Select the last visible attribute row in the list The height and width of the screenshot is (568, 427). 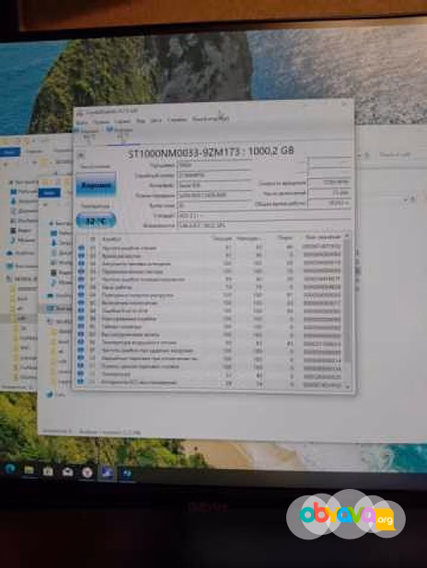tap(209, 381)
